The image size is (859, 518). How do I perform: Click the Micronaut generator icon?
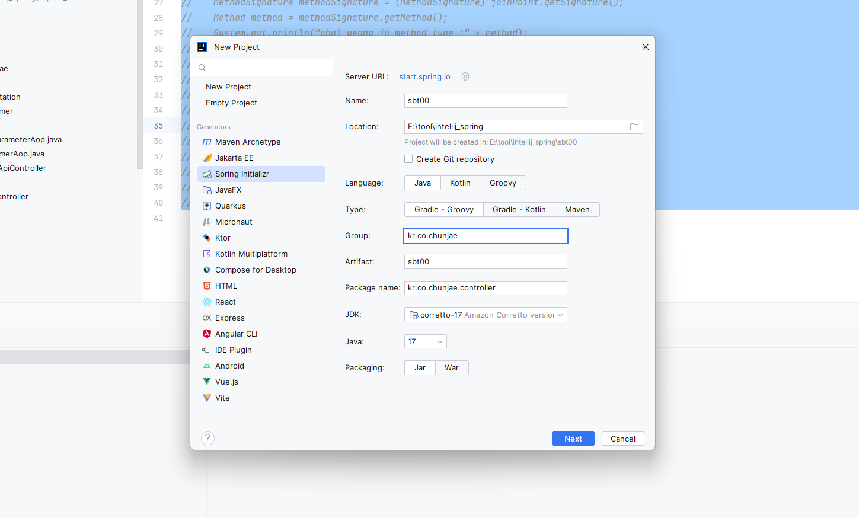pos(207,222)
